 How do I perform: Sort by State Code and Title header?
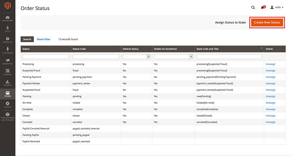tap(229, 49)
